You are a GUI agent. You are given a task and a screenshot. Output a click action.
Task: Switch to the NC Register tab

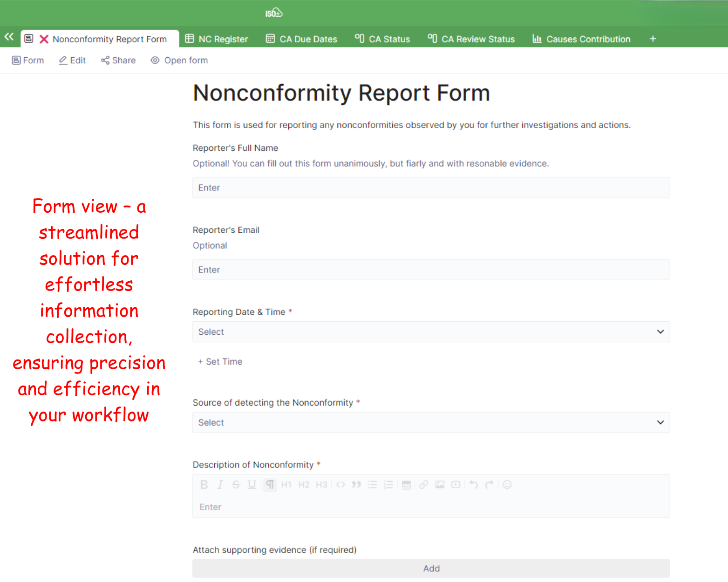pos(217,39)
